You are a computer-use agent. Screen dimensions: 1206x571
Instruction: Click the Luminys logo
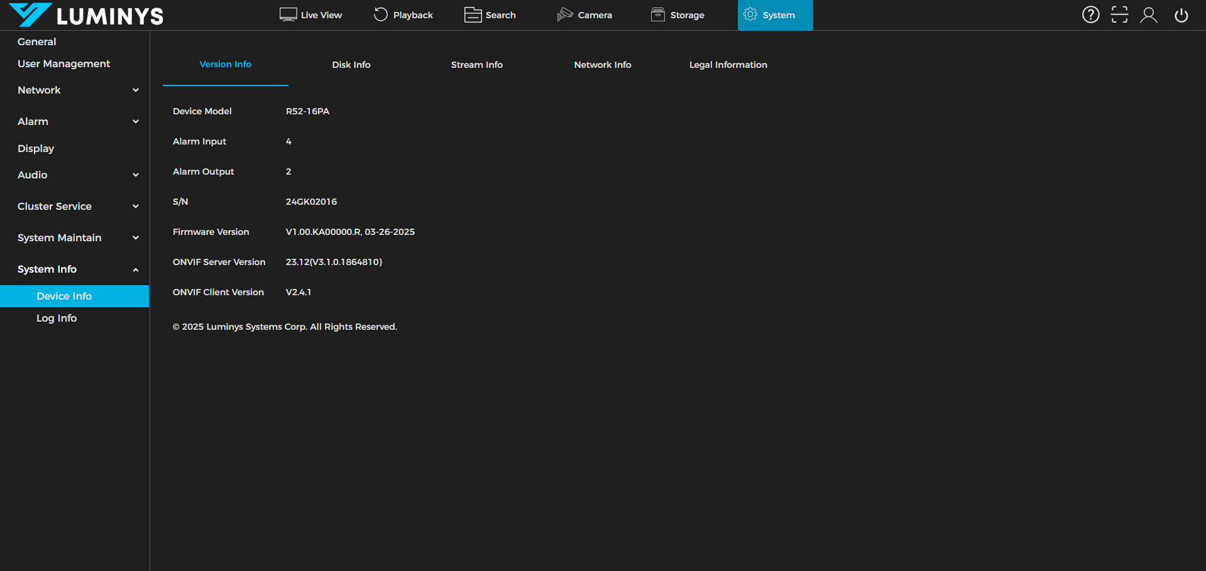[86, 15]
